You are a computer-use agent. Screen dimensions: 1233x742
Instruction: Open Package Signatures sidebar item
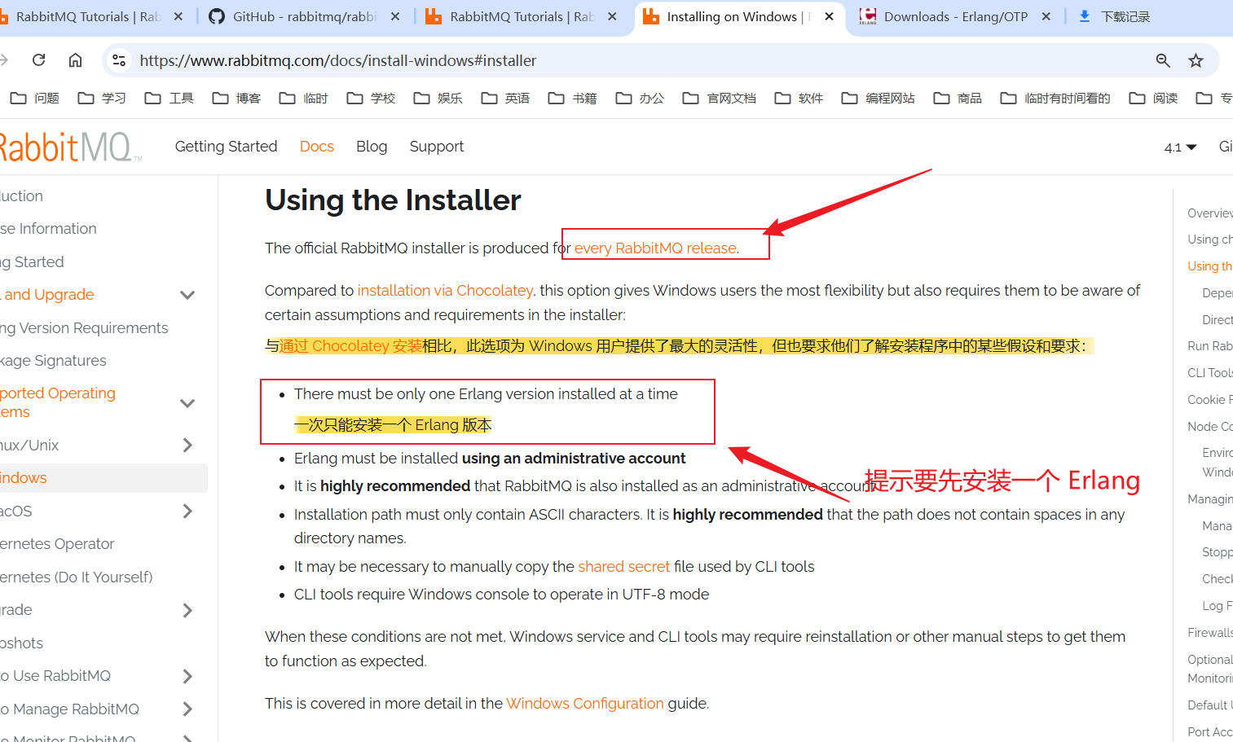point(53,360)
